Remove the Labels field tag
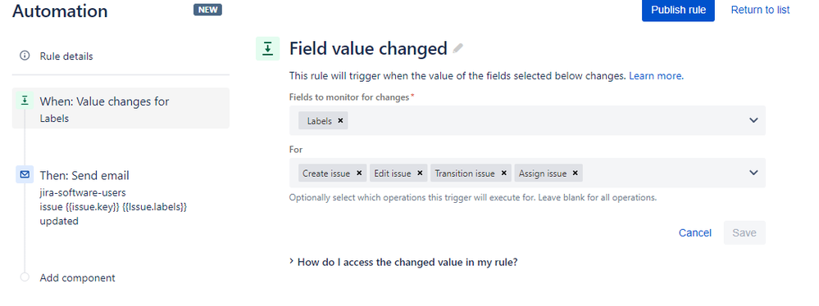This screenshot has height=306, width=819. pos(340,120)
